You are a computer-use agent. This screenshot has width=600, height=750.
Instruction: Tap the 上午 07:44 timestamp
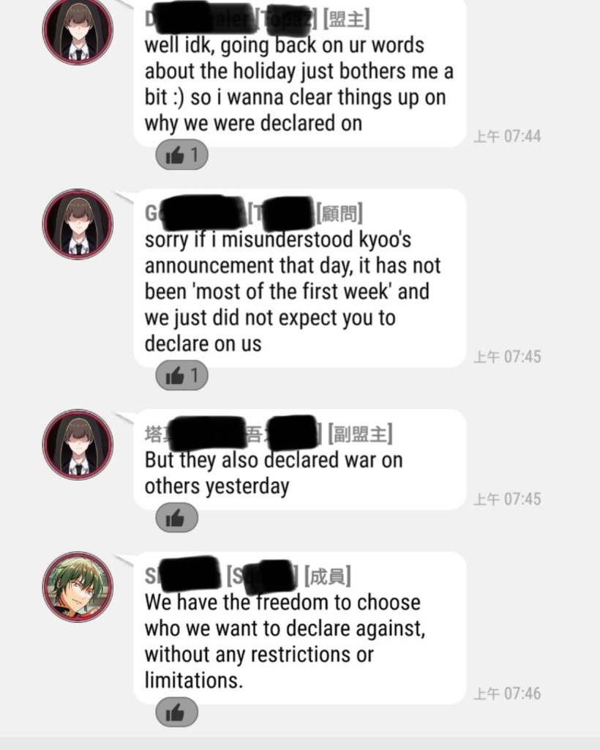tap(507, 136)
